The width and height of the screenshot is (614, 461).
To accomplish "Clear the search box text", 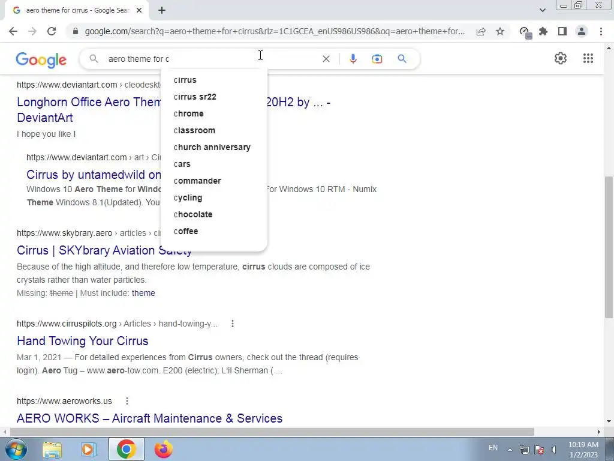I will [326, 59].
